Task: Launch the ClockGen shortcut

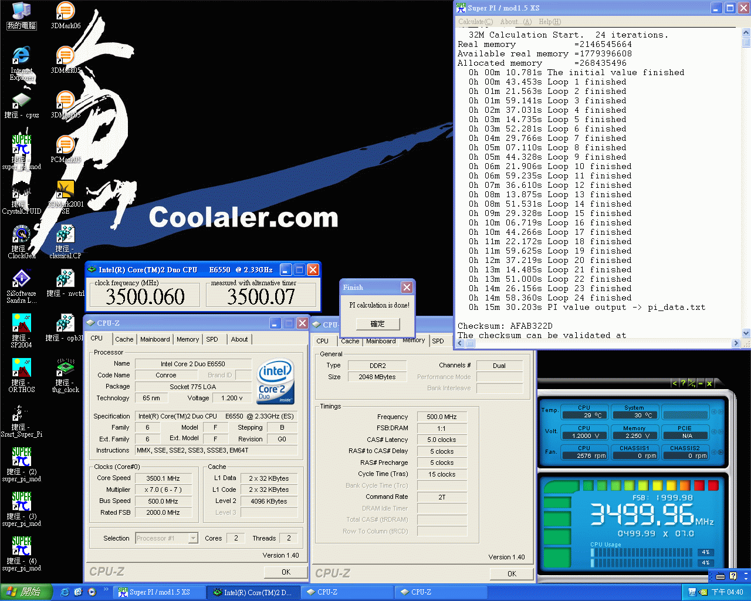Action: (x=22, y=241)
